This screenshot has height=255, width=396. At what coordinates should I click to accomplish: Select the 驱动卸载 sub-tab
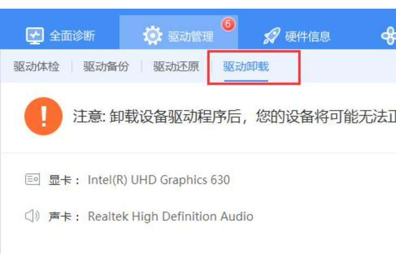point(246,67)
